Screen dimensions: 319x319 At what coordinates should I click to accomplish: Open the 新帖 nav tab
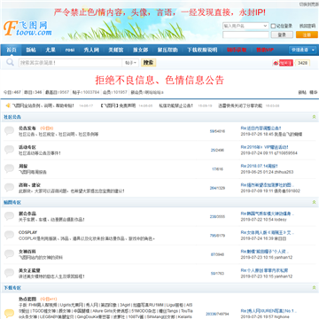coord(31,50)
